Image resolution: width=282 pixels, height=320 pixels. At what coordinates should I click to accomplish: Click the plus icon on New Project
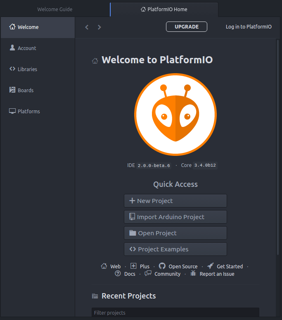132,201
